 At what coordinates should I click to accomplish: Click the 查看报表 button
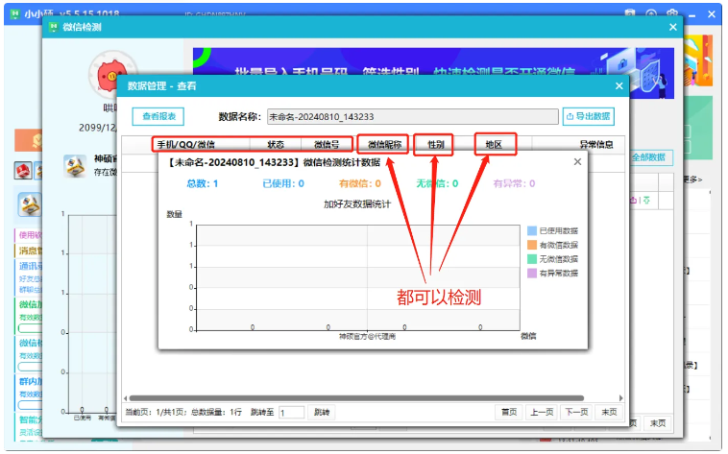pyautogui.click(x=158, y=116)
